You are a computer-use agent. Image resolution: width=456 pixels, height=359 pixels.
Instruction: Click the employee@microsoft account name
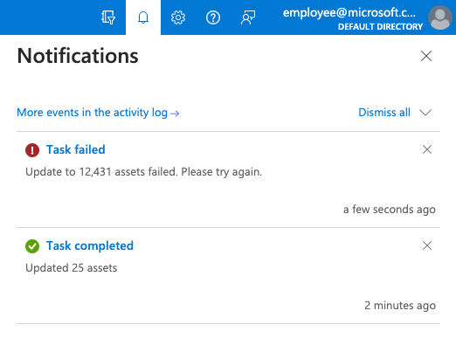349,12
